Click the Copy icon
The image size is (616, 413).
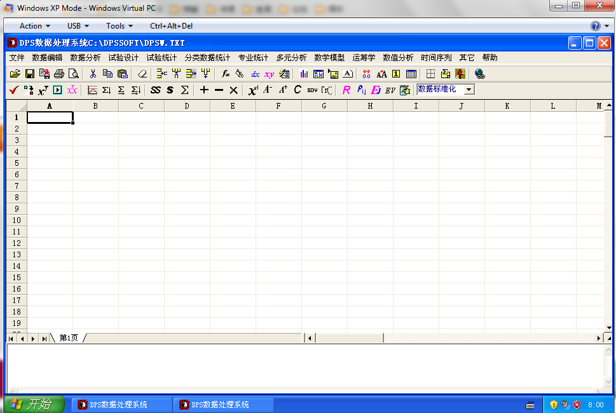(107, 74)
